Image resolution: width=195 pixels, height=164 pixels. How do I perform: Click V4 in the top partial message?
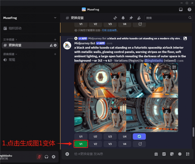125,24
